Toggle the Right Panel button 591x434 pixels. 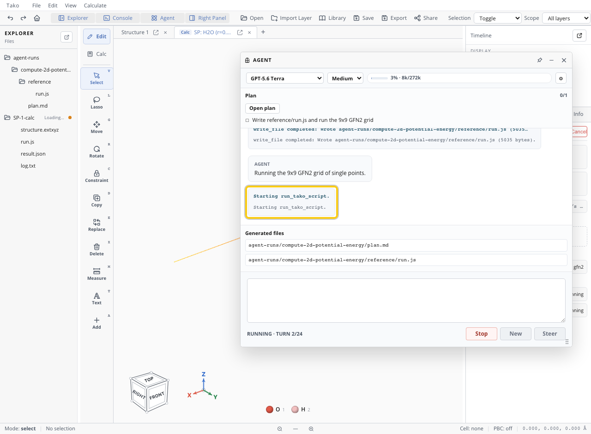coord(207,18)
